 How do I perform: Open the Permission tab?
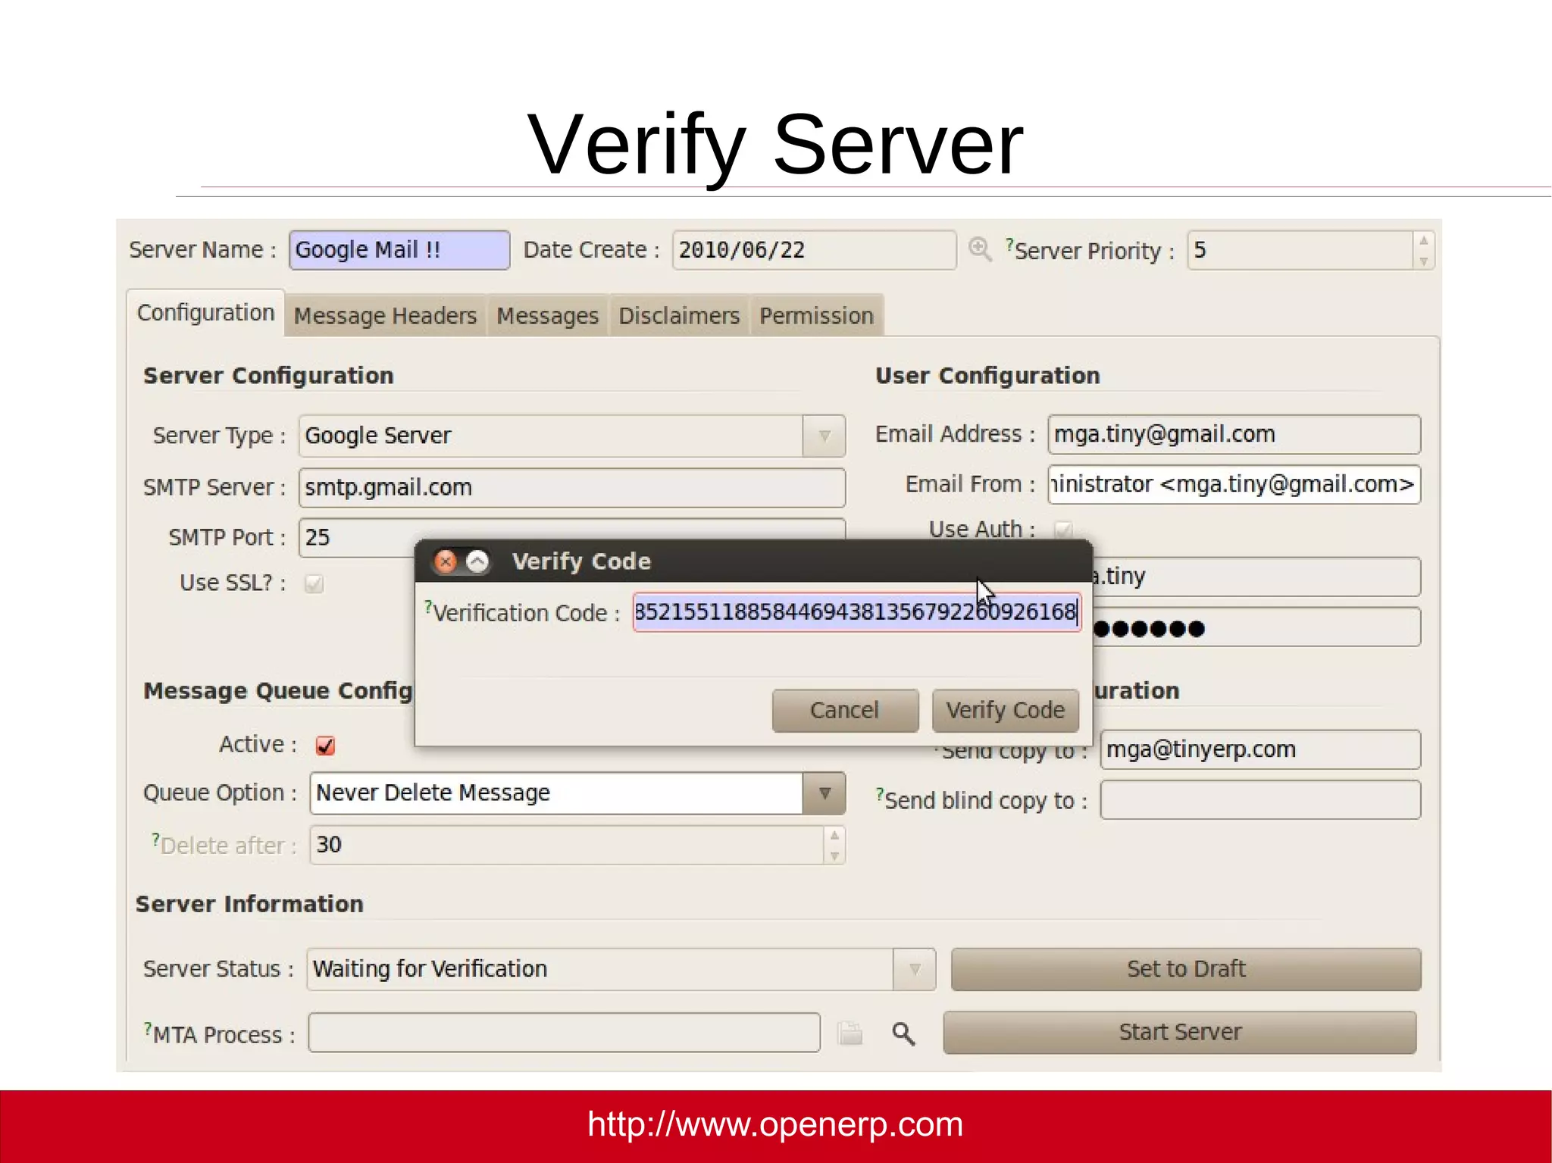pyautogui.click(x=816, y=316)
